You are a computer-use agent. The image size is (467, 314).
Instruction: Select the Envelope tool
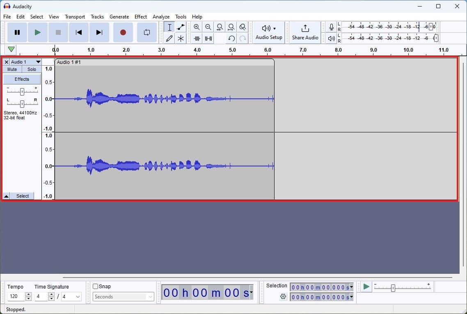click(181, 27)
